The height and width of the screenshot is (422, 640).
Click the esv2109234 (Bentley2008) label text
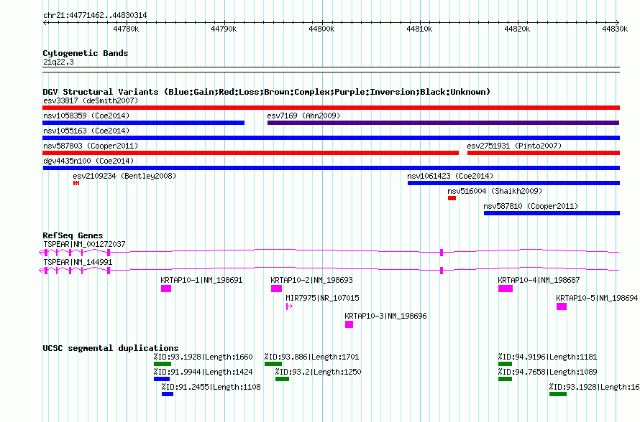point(124,176)
